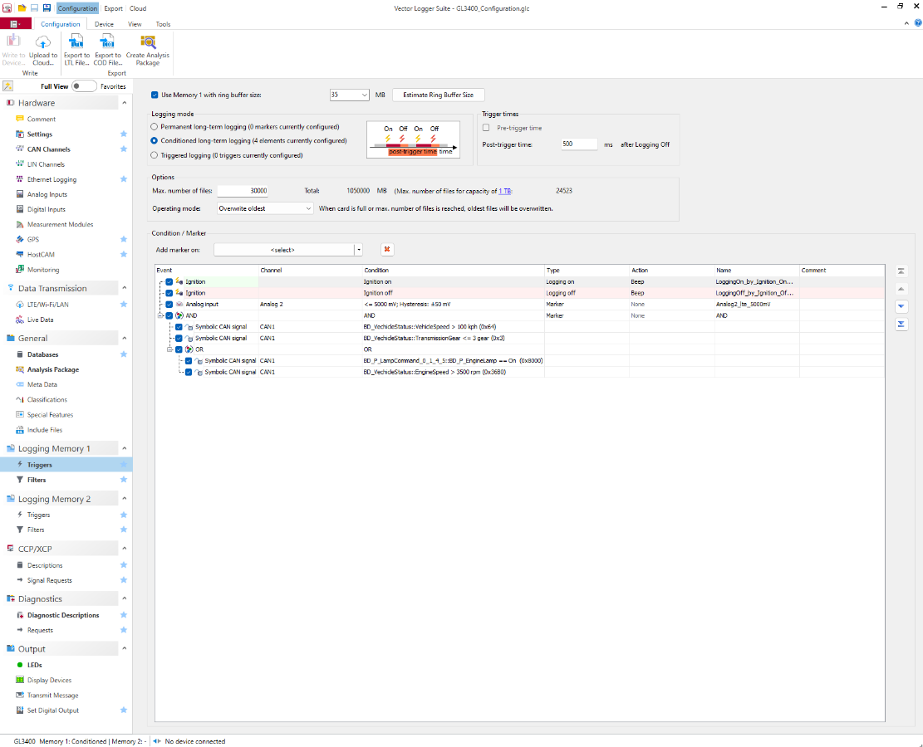Click Cloud in title bar toolbar
The width and height of the screenshot is (923, 747).
tap(138, 8)
